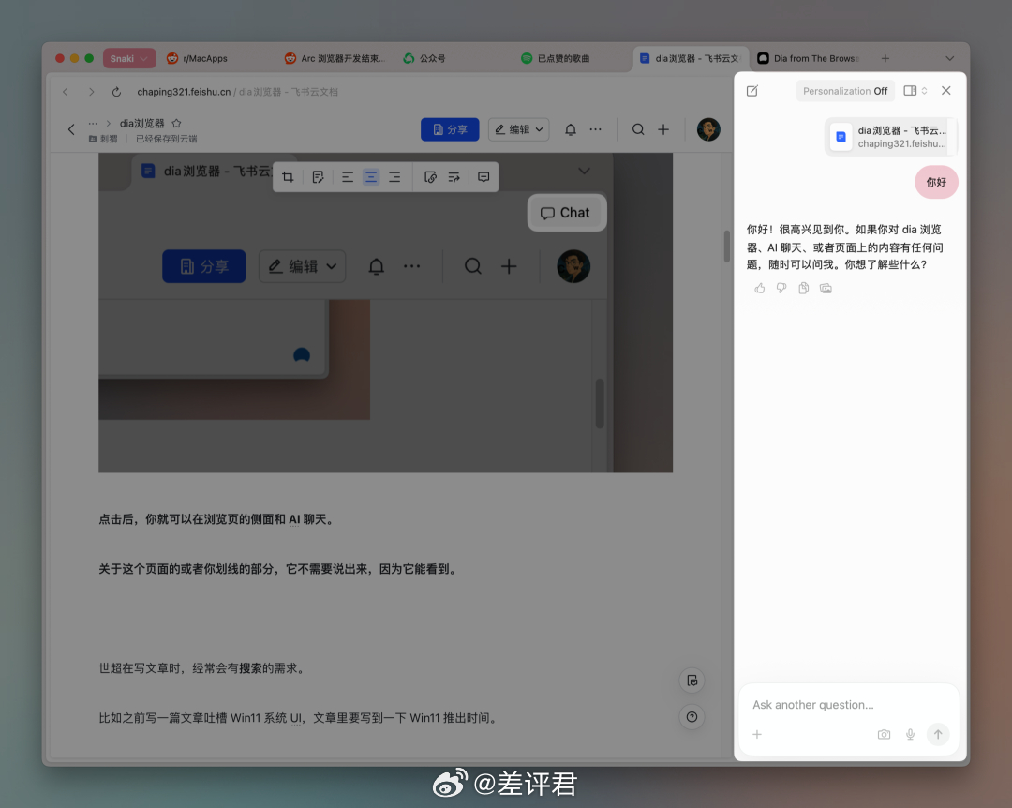Go back with browser back arrow
This screenshot has height=808, width=1012.
click(x=66, y=92)
